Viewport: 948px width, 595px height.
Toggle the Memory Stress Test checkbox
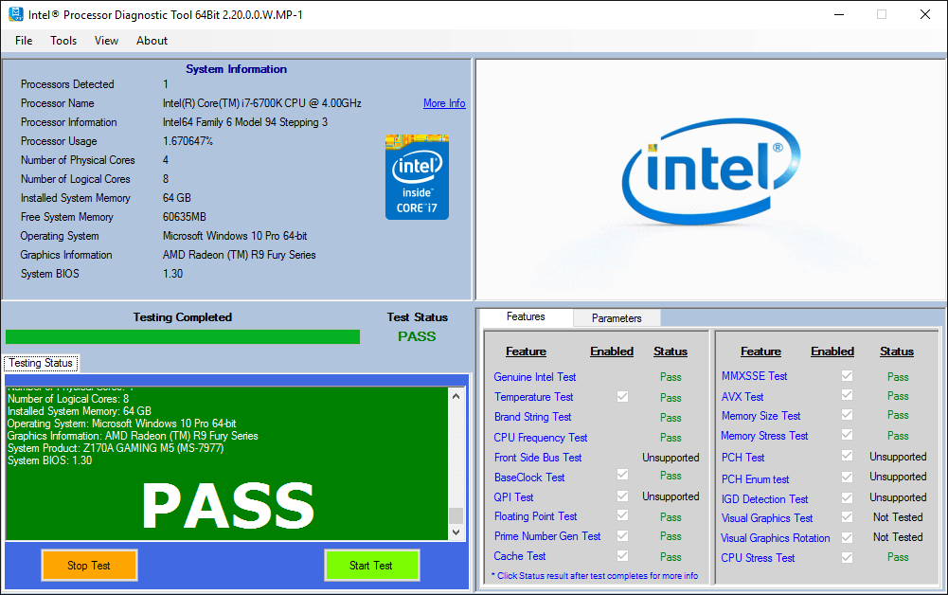847,435
